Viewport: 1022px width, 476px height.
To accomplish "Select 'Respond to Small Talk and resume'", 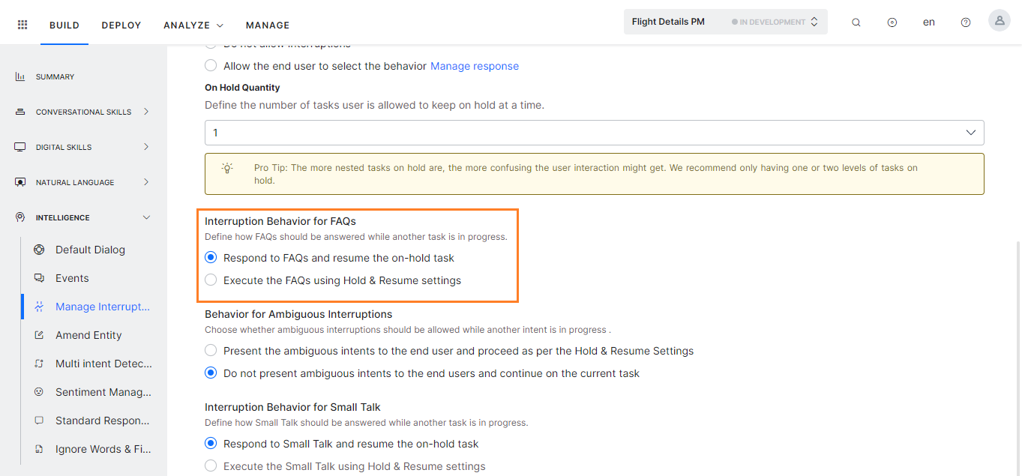I will [211, 444].
